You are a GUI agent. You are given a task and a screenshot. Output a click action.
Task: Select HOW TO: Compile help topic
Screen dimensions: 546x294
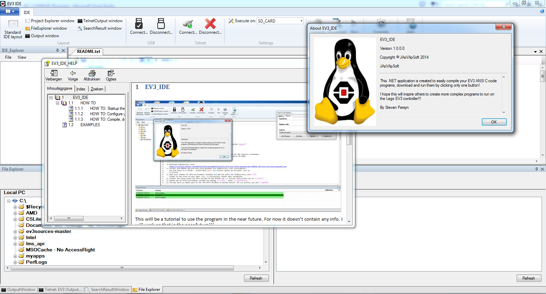(x=107, y=119)
